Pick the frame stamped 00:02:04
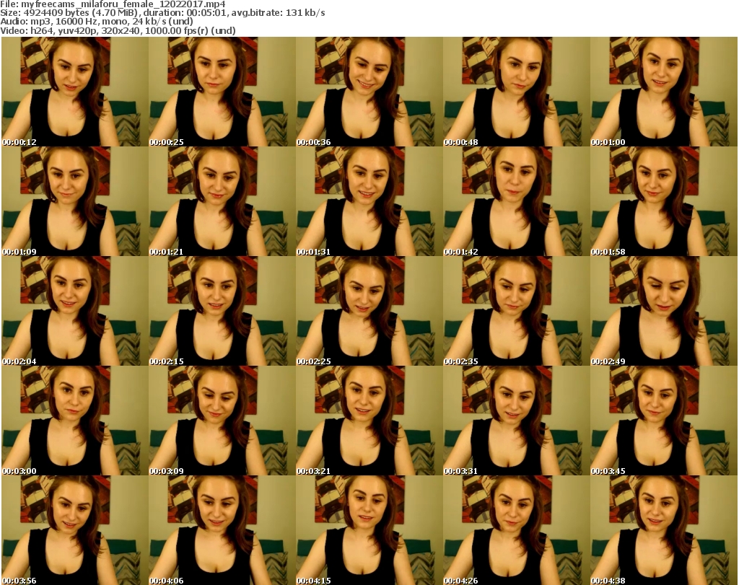 (75, 312)
